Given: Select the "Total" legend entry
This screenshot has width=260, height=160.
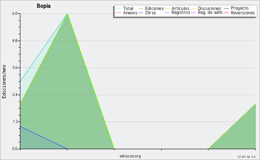Looking at the screenshot, I should (128, 8).
